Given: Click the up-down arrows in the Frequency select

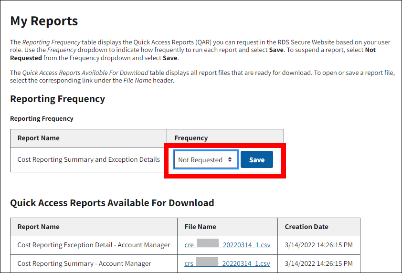Looking at the screenshot, I should coord(231,160).
